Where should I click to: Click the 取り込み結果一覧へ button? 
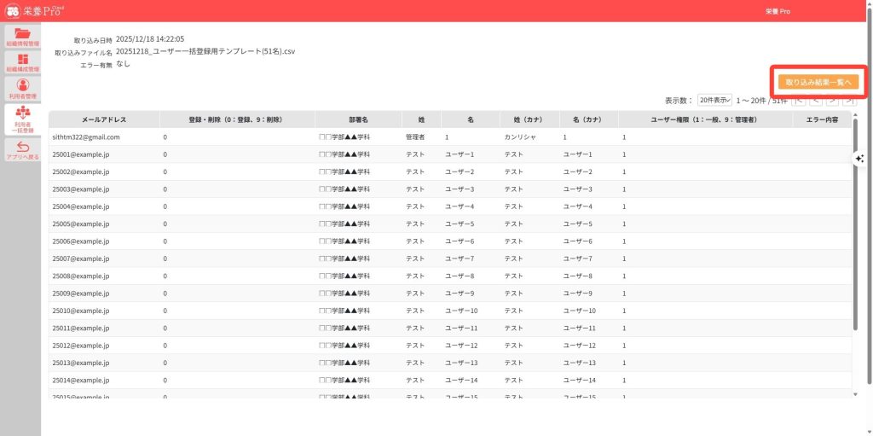tap(818, 82)
